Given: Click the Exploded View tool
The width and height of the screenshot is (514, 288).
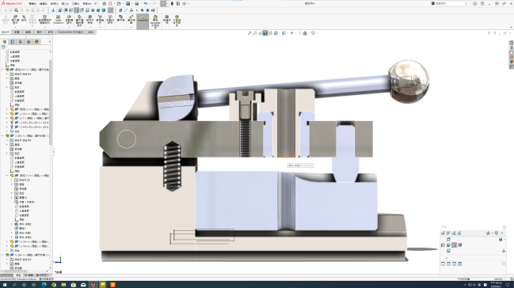Looking at the screenshot, I should (x=131, y=19).
